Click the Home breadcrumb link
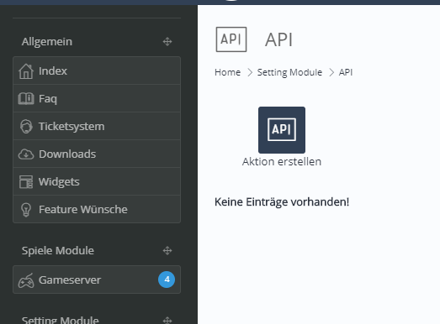 click(x=228, y=72)
